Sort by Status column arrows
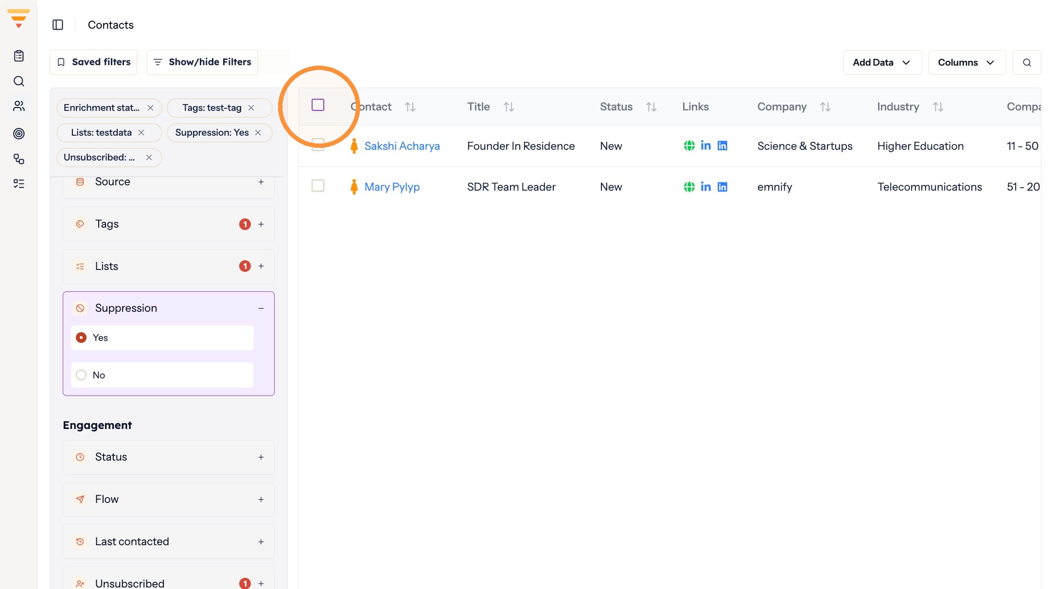1054x589 pixels. [651, 107]
